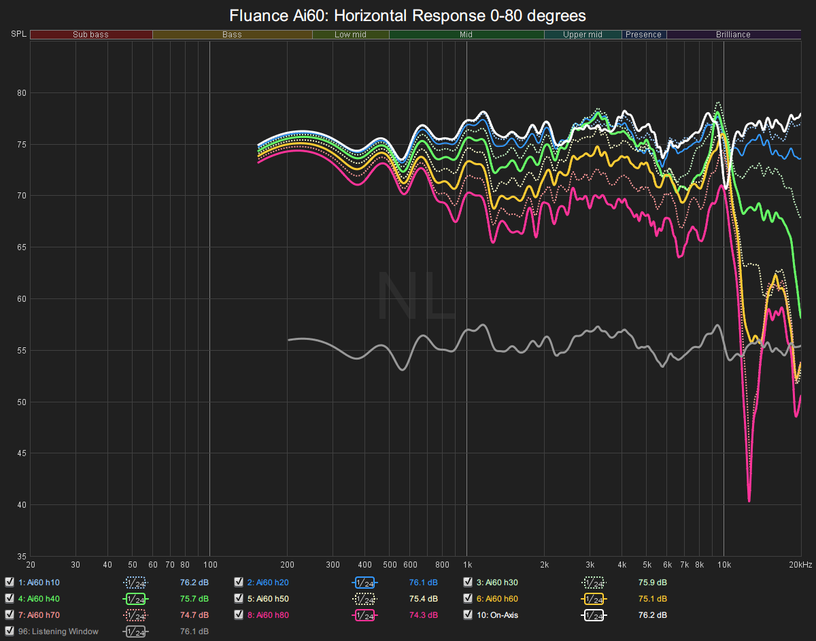Disable the Ai60 h70 trace checkbox
816x641 pixels.
coord(10,615)
